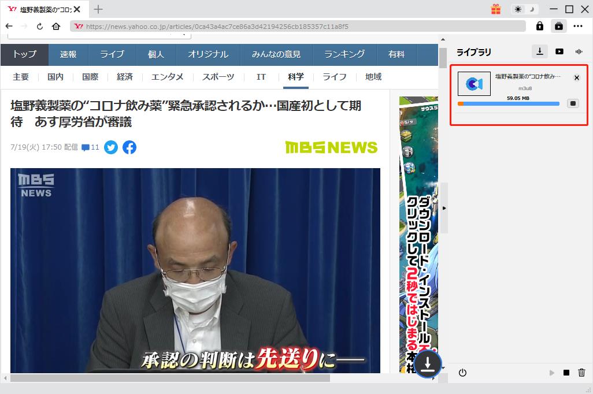Delete all items with trash icon
593x394 pixels.
[581, 373]
